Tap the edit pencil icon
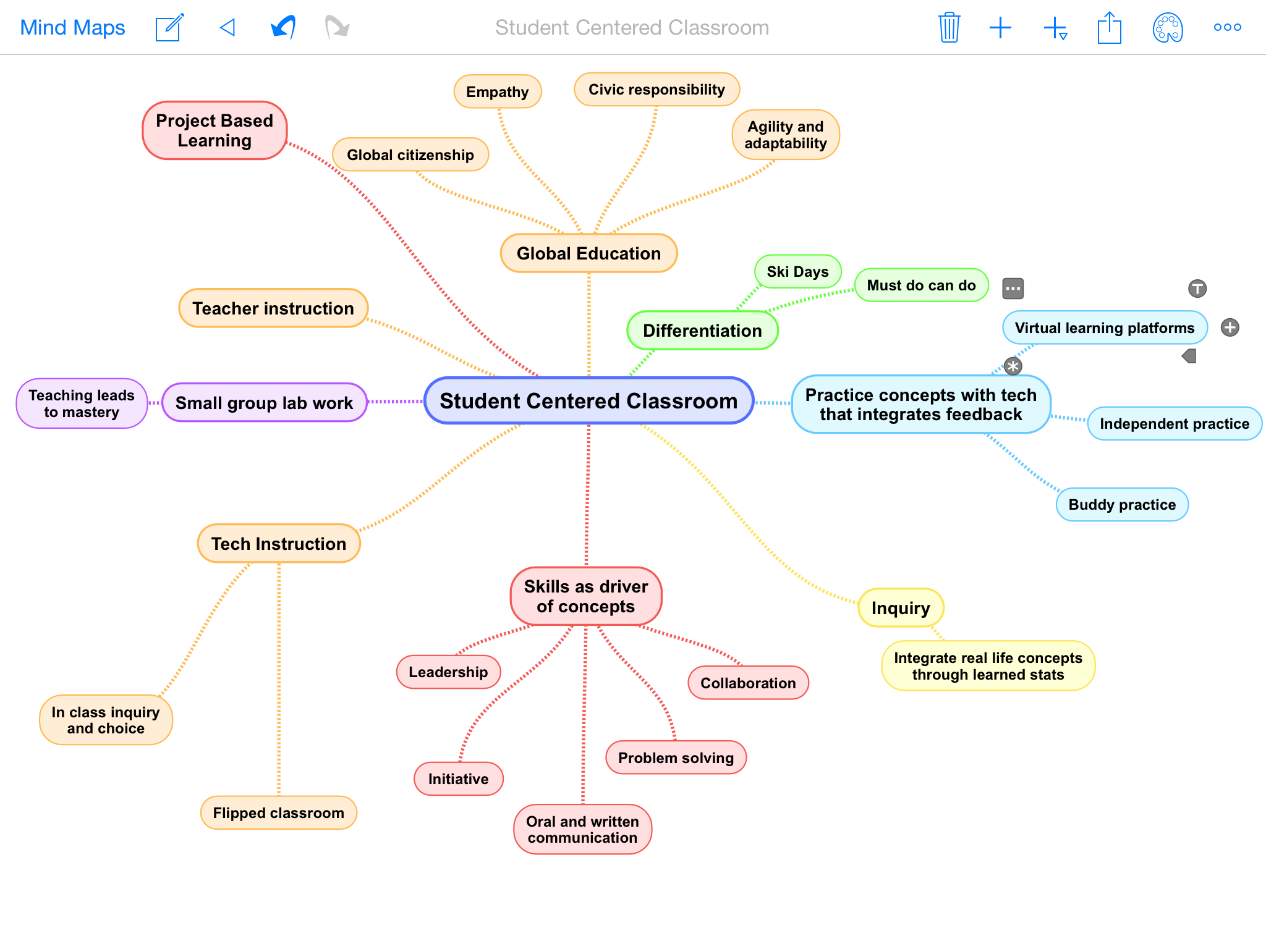1266x949 pixels. (x=170, y=27)
